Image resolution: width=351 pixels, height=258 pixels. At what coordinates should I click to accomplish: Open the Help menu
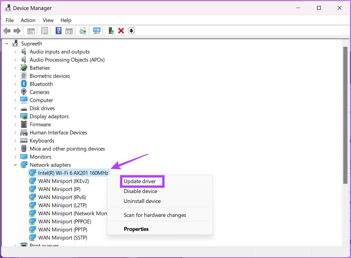(x=66, y=20)
